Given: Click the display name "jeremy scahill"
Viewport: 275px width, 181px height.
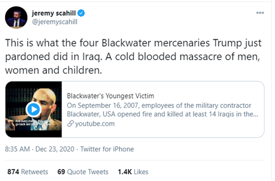Looking at the screenshot, I should click(53, 13).
